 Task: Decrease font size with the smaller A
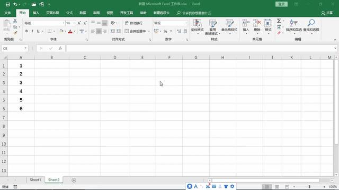click(x=85, y=23)
